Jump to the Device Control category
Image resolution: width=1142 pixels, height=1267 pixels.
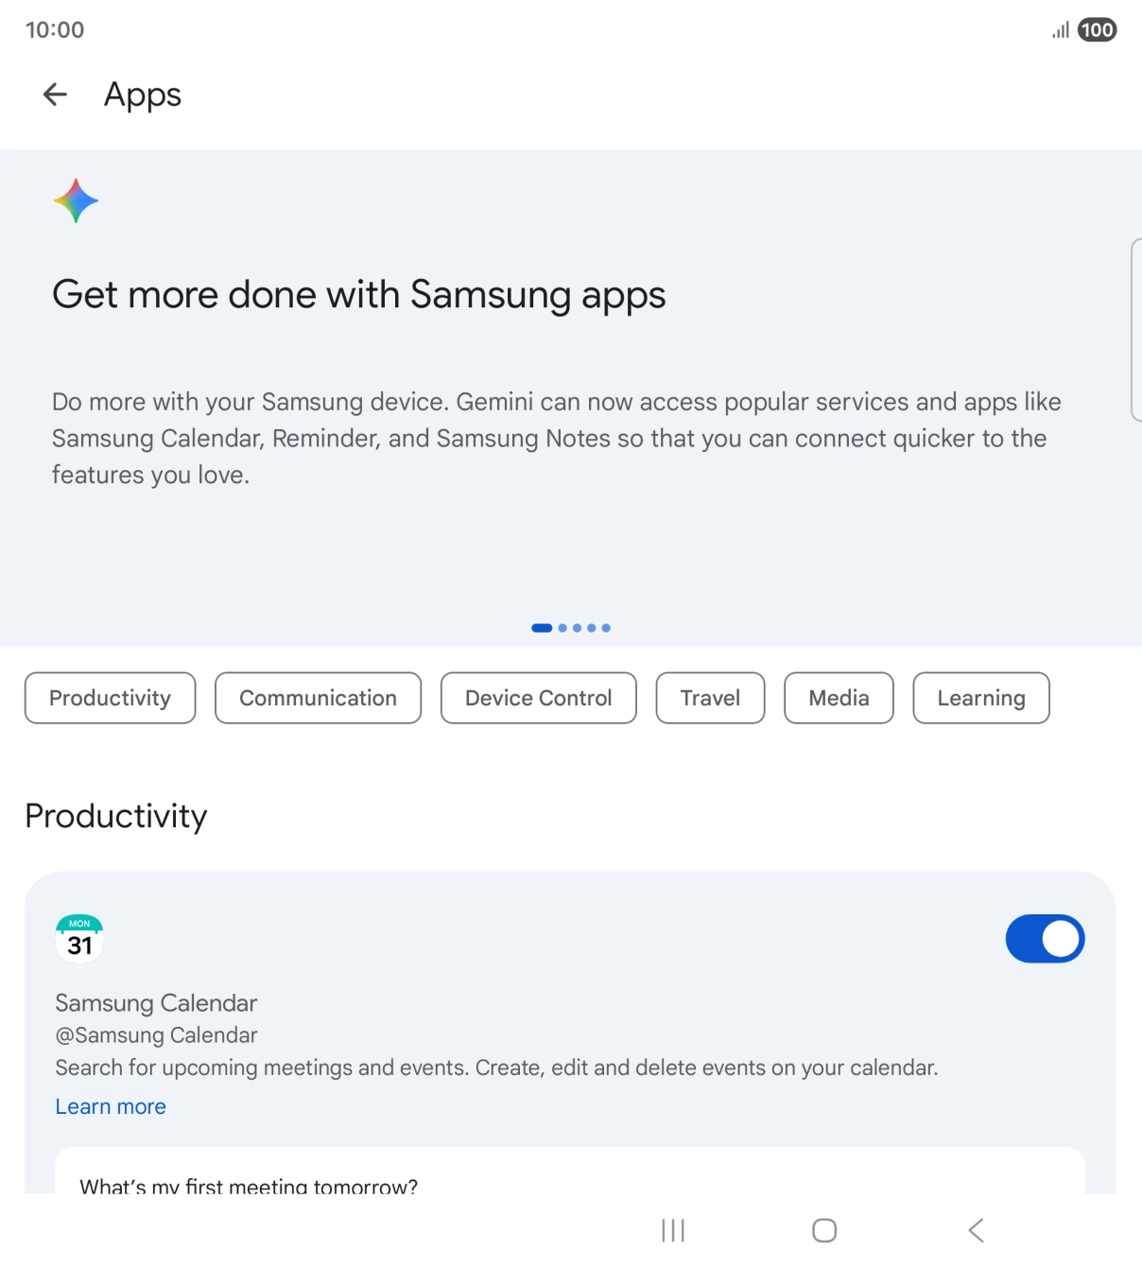click(x=538, y=698)
